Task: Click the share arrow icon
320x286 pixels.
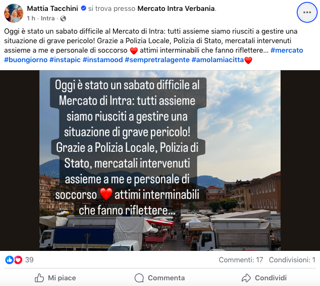Action: click(246, 278)
